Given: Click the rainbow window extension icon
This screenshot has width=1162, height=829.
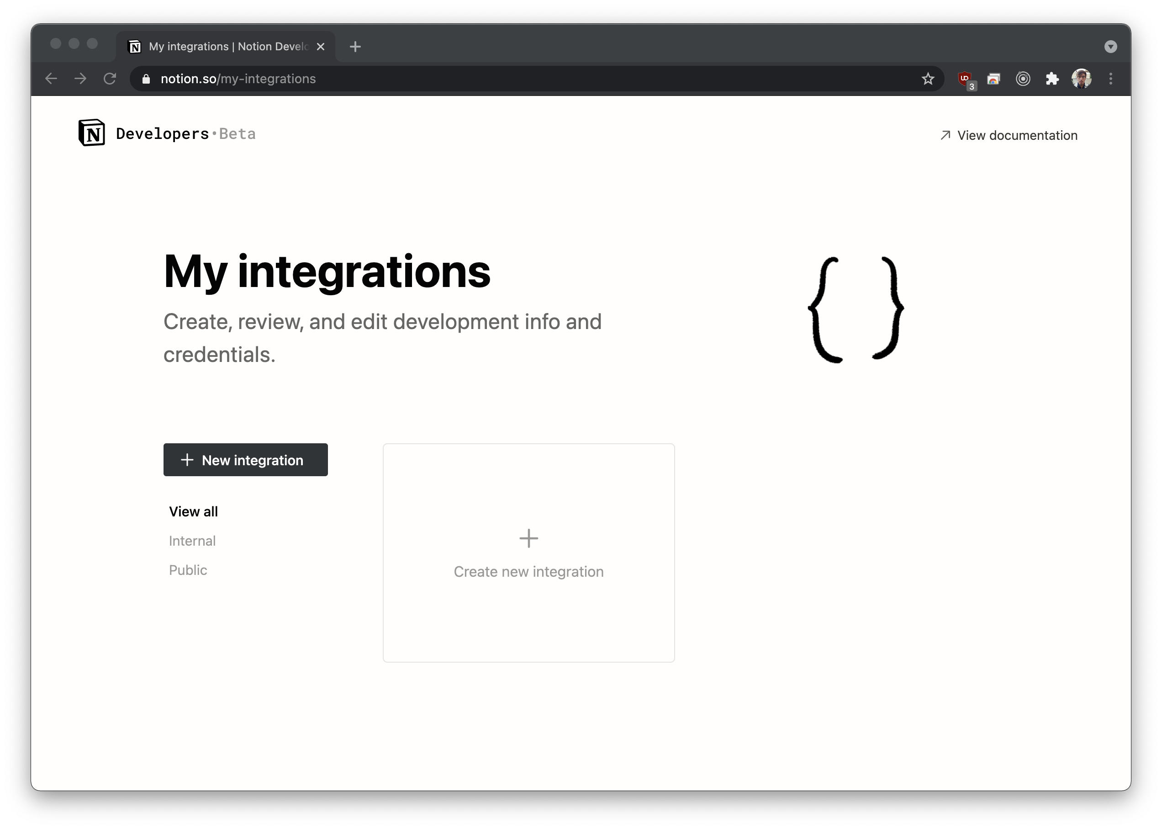Looking at the screenshot, I should pyautogui.click(x=993, y=79).
